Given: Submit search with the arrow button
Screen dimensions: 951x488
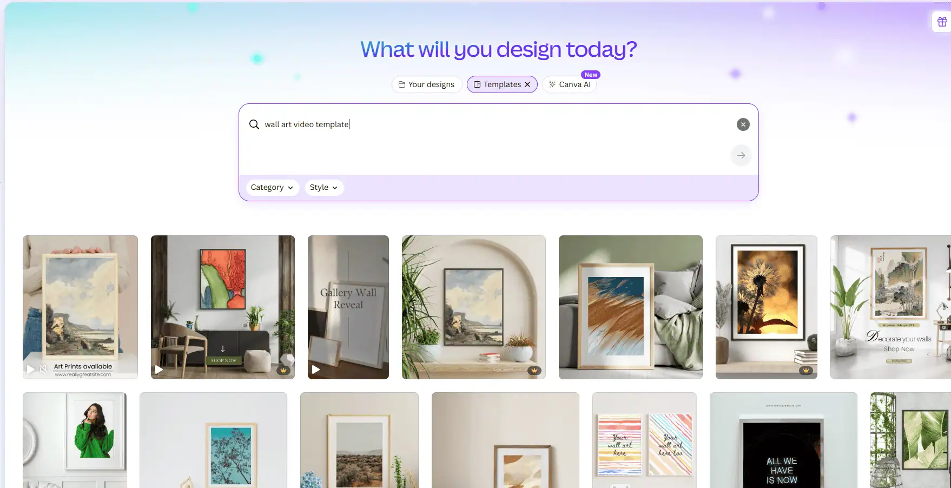Looking at the screenshot, I should pyautogui.click(x=741, y=155).
